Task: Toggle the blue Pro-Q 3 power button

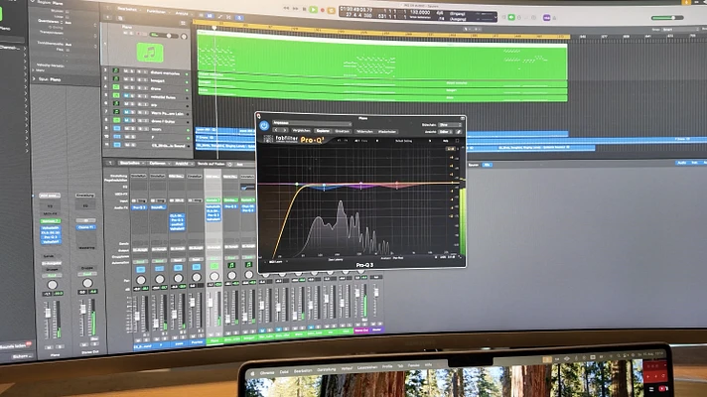Action: click(264, 126)
